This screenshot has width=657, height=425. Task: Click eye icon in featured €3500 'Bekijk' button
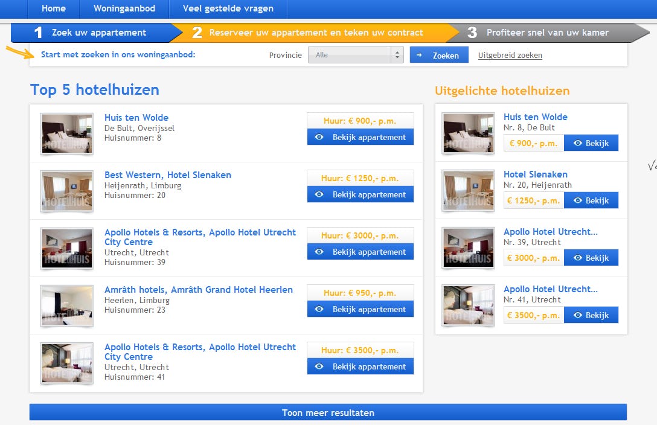[578, 316]
